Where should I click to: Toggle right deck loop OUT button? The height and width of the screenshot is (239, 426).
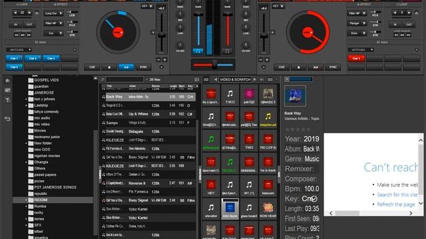tap(409, 25)
